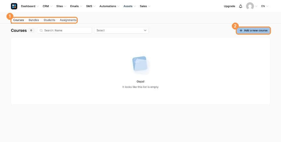Open the Automations menu
This screenshot has height=142, width=281.
108,6
